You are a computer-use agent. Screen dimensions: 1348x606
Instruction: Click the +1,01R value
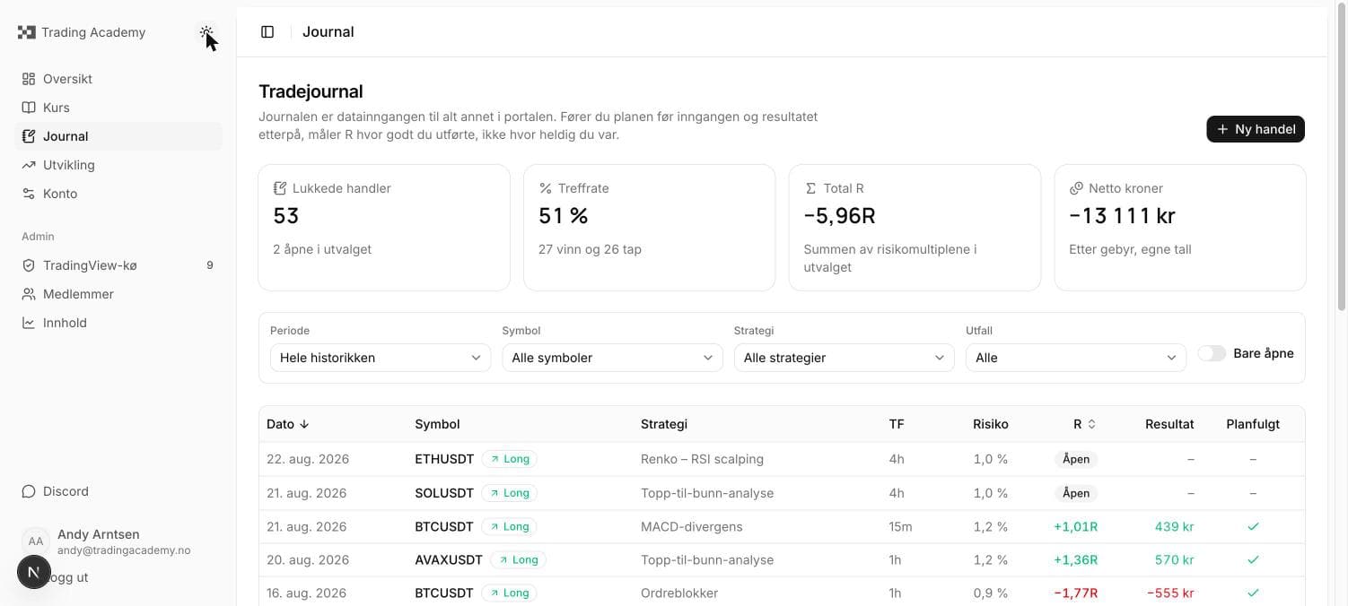(1075, 526)
